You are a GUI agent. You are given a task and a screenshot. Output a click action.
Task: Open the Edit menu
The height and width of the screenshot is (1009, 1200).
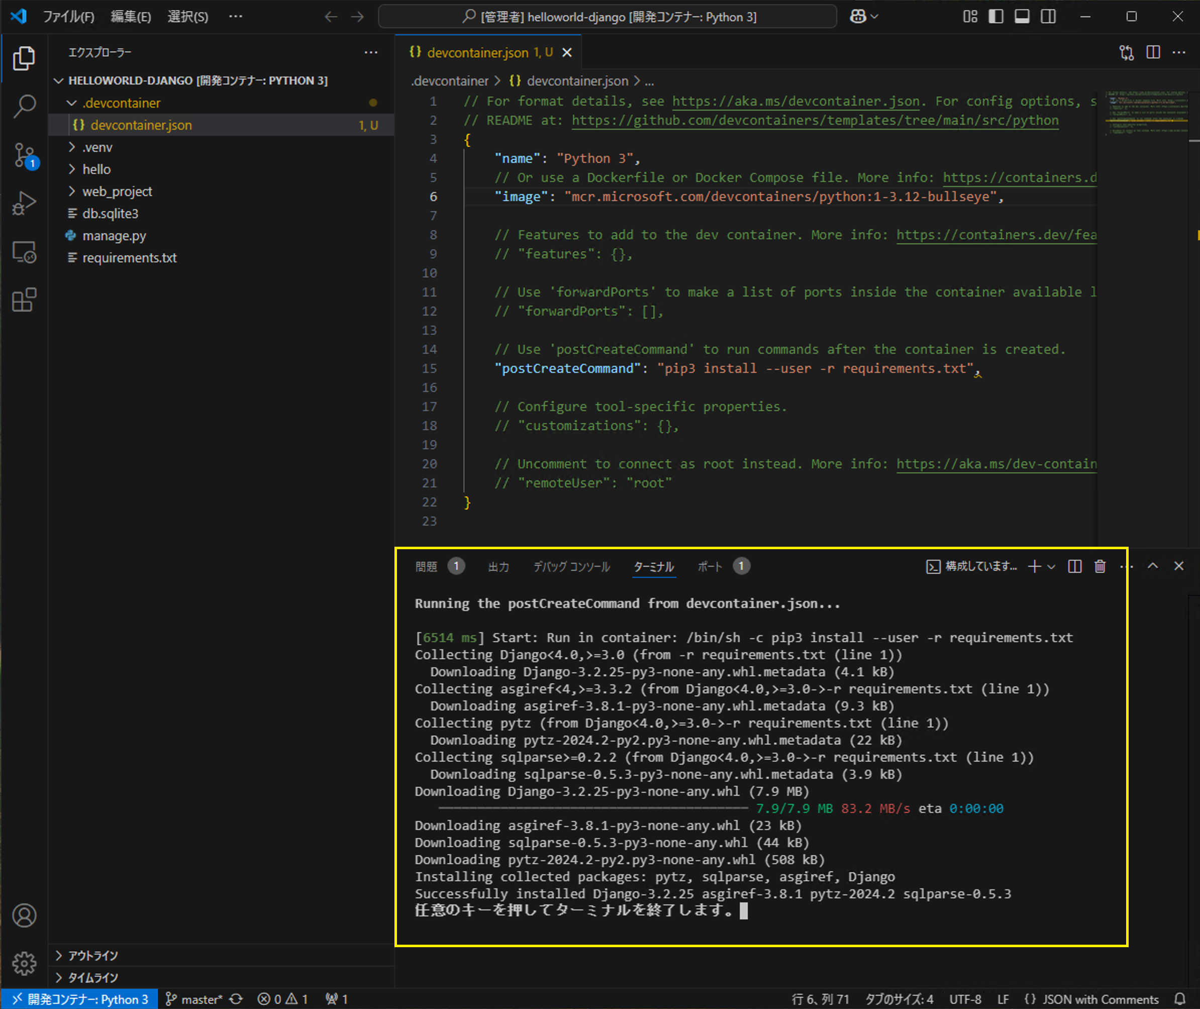[131, 17]
